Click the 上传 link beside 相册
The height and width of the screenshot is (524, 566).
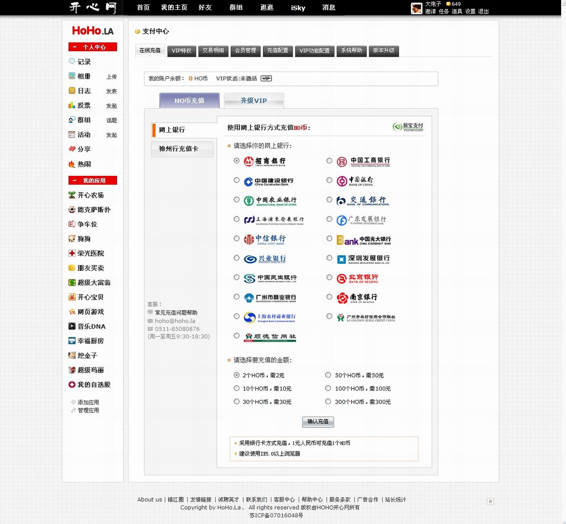pos(112,77)
